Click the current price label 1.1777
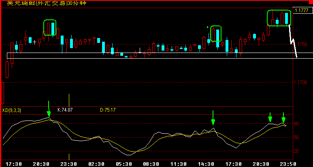Viewport: 313px width, 167px height. pos(301,11)
